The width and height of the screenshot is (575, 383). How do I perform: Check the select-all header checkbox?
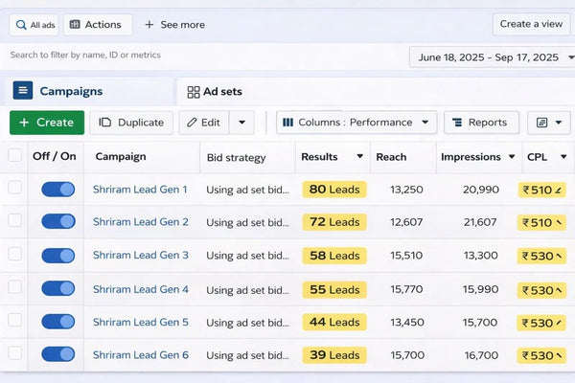tap(14, 155)
